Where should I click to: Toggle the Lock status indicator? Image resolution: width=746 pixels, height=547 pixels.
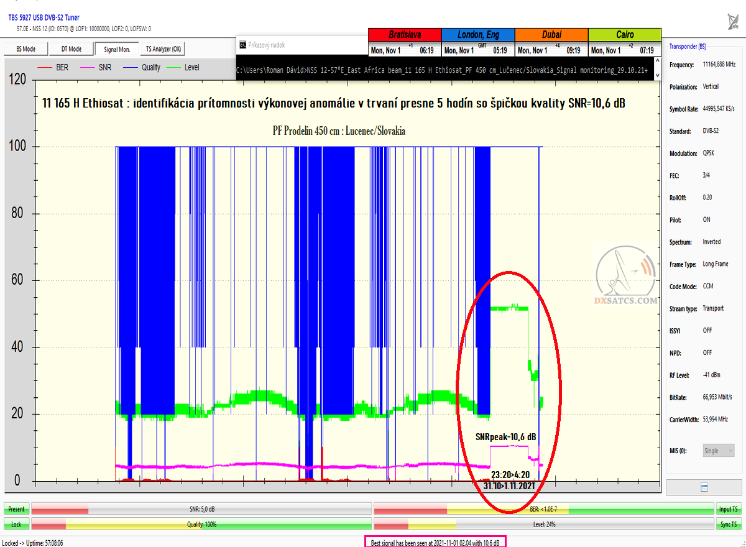pos(16,525)
